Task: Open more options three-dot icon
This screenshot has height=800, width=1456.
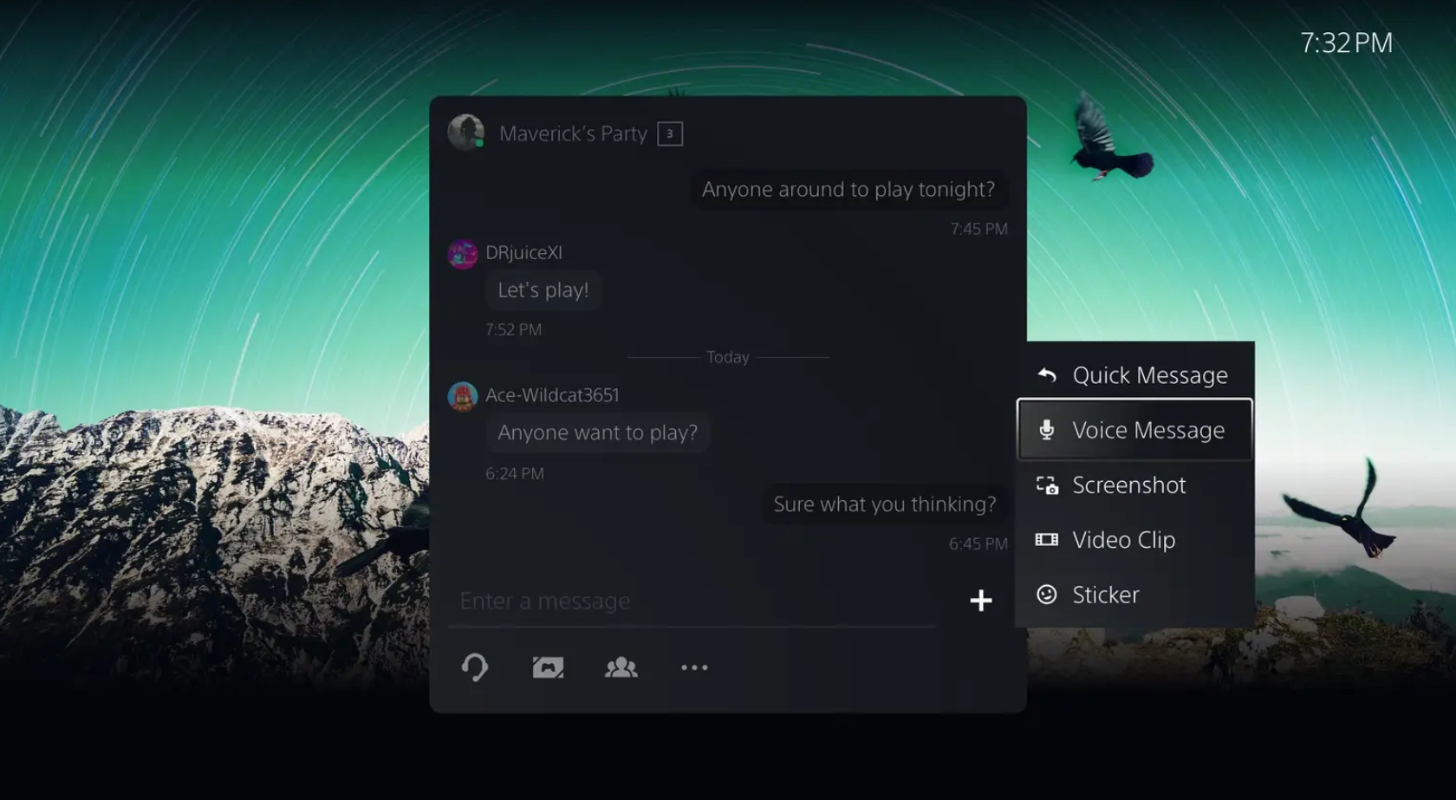Action: (x=694, y=667)
